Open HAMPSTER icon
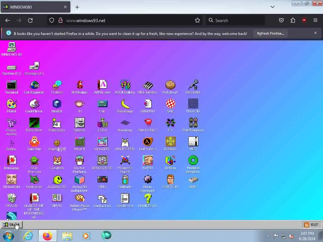This screenshot has width=323, height=242. [125, 144]
